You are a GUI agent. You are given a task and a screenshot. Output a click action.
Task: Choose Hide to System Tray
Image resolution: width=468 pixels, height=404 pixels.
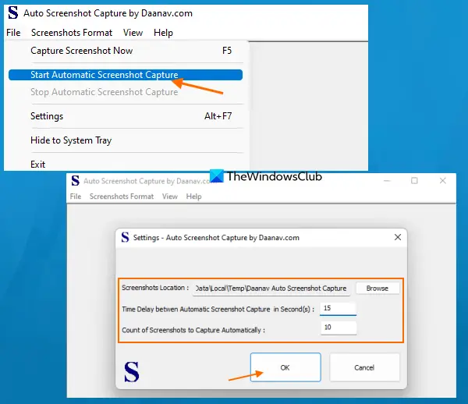[126, 140]
